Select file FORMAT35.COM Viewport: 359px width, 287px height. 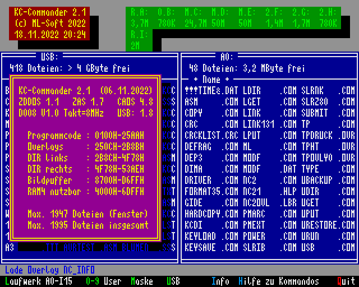coord(211,192)
